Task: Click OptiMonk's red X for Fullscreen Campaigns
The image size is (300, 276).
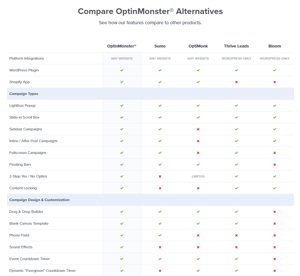Action: [198, 153]
